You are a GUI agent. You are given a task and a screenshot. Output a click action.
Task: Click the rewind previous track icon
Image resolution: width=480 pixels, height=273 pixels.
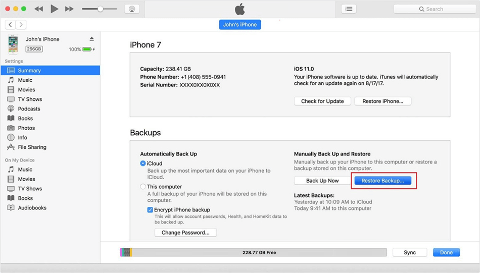click(38, 9)
